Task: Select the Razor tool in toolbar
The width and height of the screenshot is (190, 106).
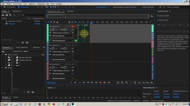Action: (51, 7)
